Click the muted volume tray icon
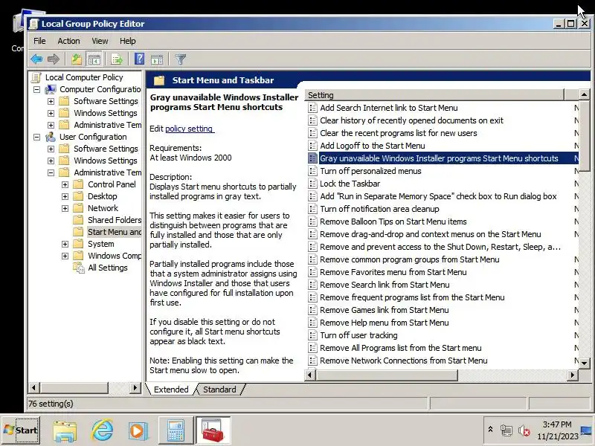 [524, 431]
